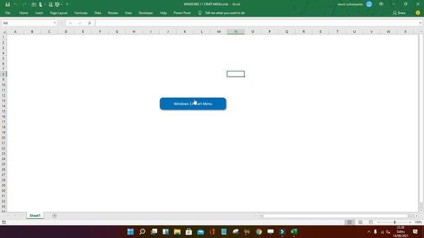Open taskbar Search magnifier icon

(142, 232)
